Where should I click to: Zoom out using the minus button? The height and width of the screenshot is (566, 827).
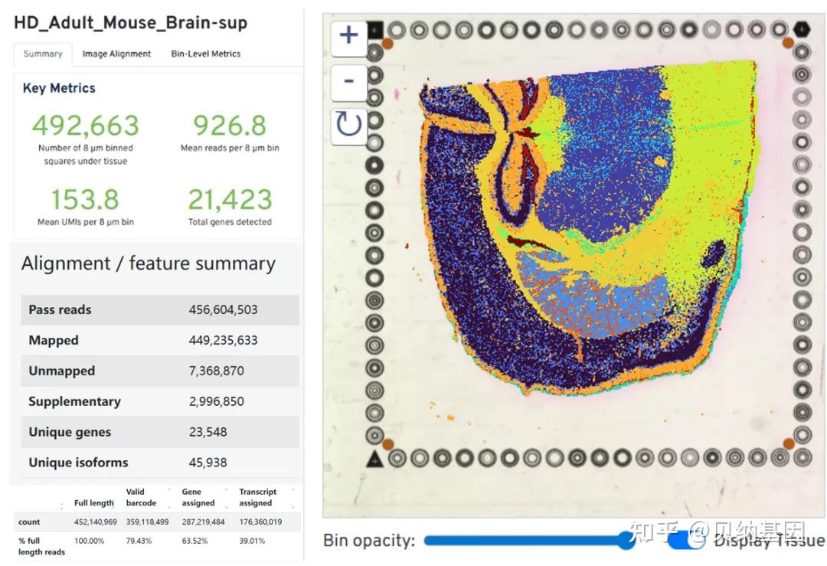coord(348,80)
